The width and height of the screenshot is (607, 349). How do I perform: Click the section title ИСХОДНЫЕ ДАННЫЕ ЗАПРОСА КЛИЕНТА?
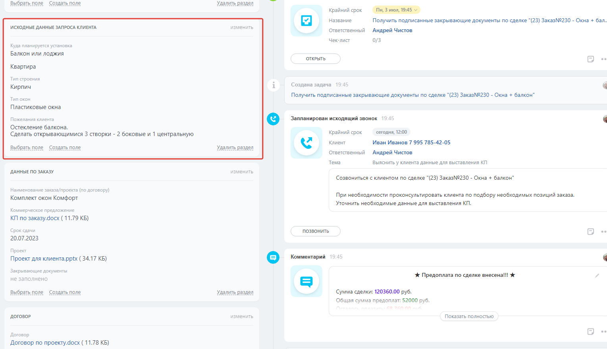pyautogui.click(x=53, y=27)
